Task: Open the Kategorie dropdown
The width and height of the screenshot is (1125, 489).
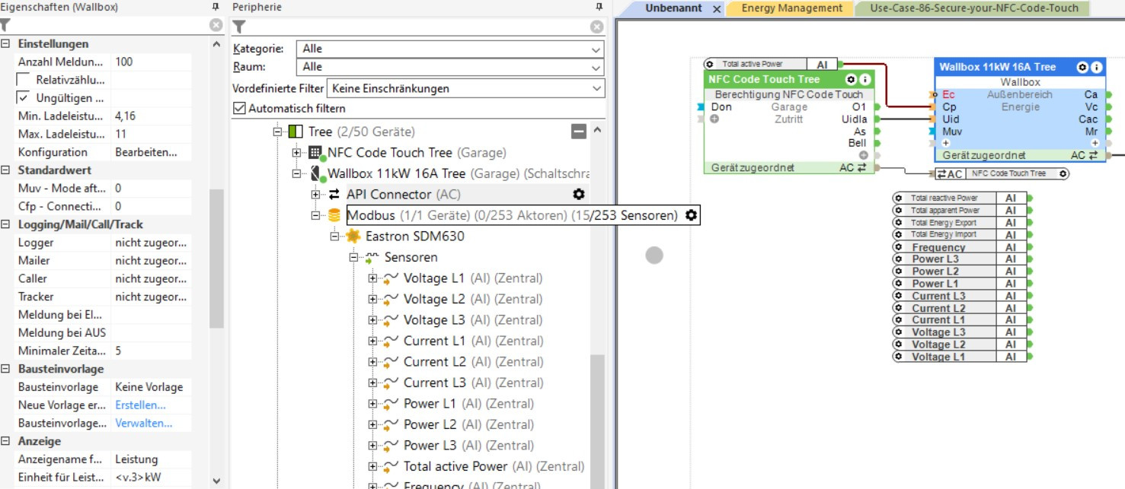Action: pyautogui.click(x=450, y=49)
